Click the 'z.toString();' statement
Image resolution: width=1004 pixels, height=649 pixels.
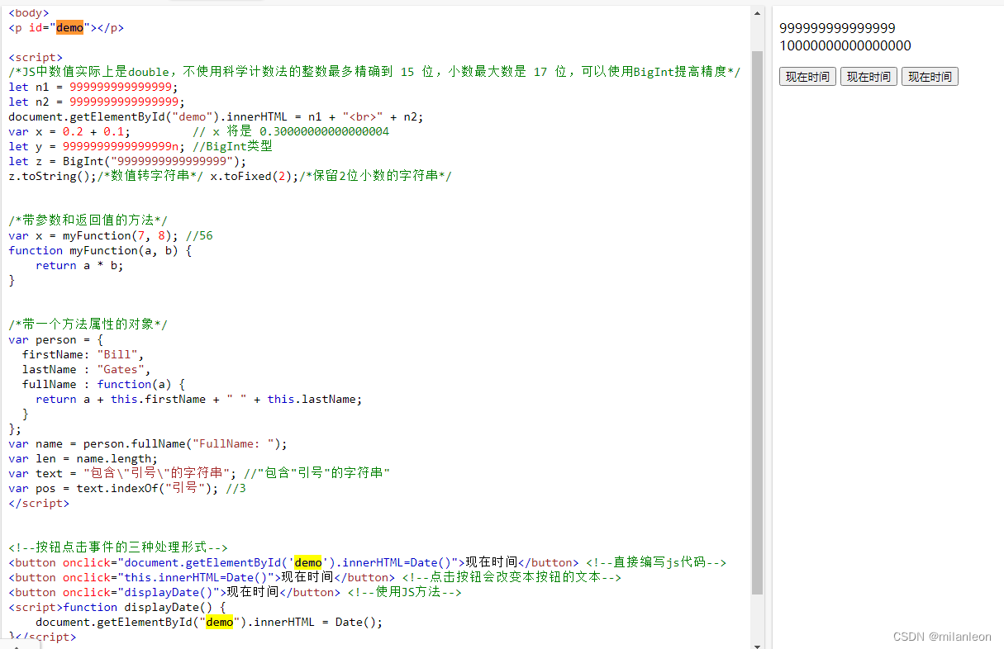pyautogui.click(x=53, y=176)
